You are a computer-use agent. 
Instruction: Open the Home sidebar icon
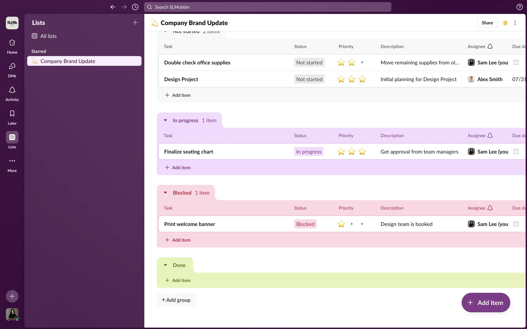(12, 43)
